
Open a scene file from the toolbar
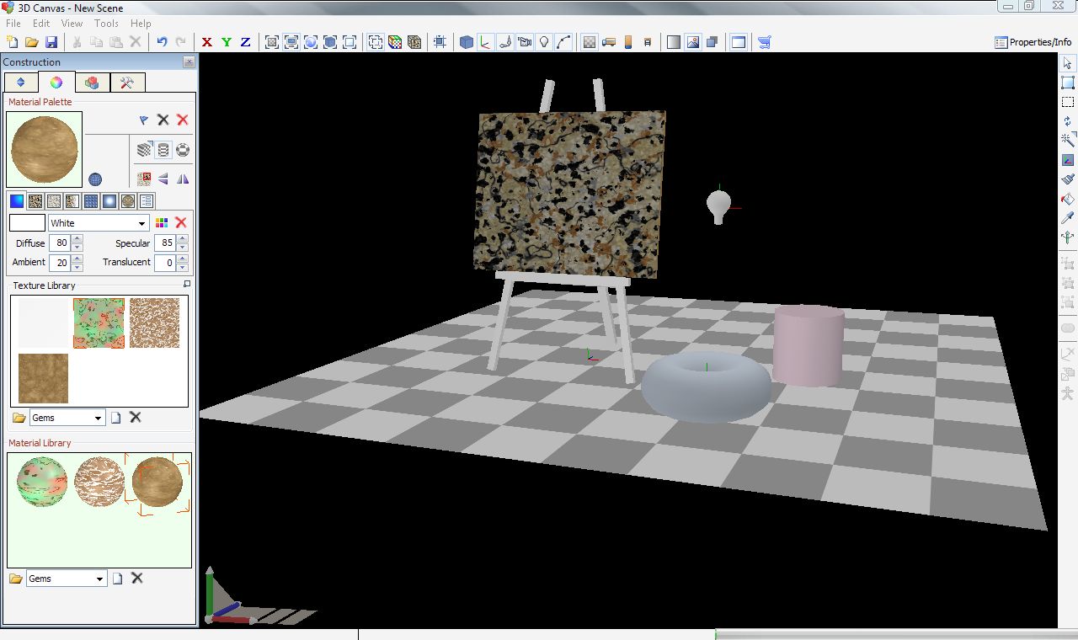coord(32,42)
